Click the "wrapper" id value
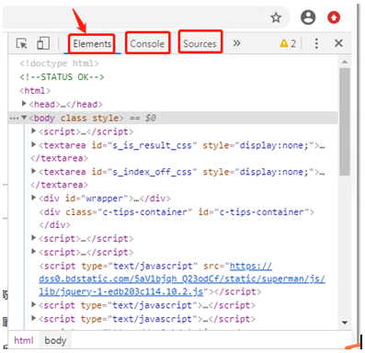The image size is (365, 353). coord(104,199)
